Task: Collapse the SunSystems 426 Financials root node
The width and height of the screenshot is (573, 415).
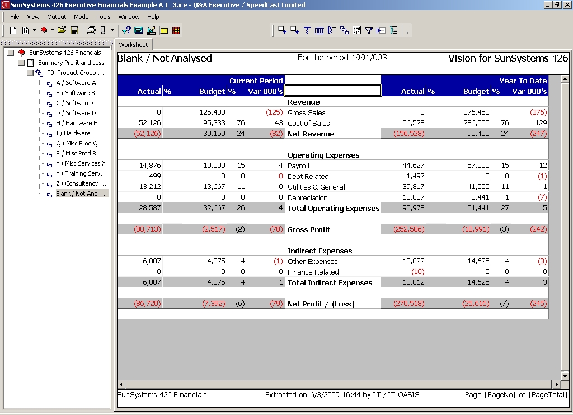Action: coord(11,53)
